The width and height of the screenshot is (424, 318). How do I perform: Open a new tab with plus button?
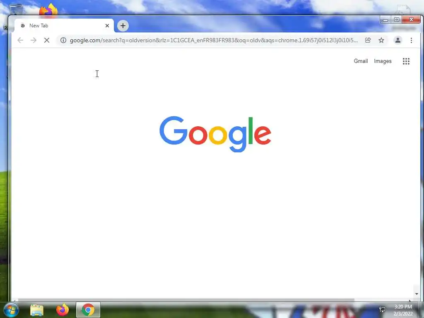pyautogui.click(x=123, y=26)
